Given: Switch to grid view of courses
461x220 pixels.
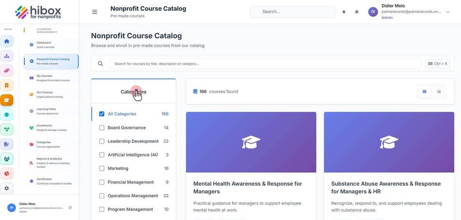Looking at the screenshot, I should coord(424,92).
